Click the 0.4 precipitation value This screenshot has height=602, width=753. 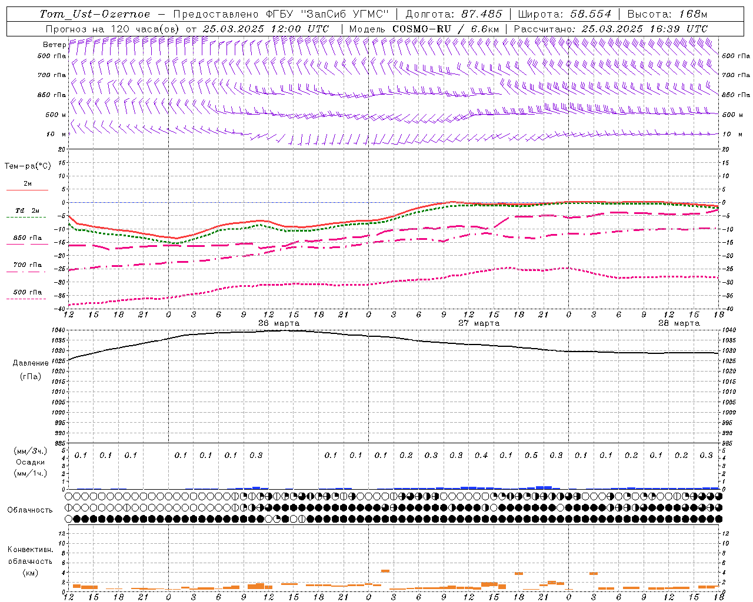click(481, 456)
